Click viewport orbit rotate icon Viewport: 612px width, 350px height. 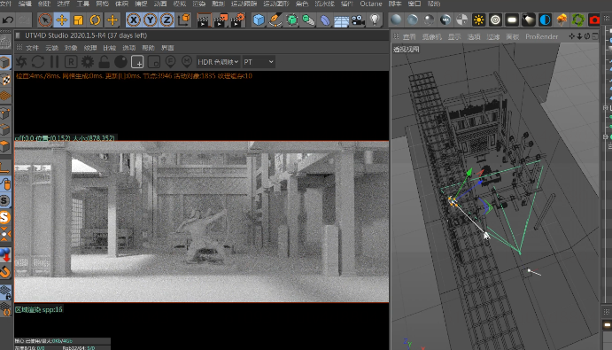click(587, 36)
